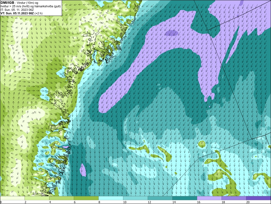Click the legend scale label '0'
This screenshot has width=271, height=204.
coord(1,202)
